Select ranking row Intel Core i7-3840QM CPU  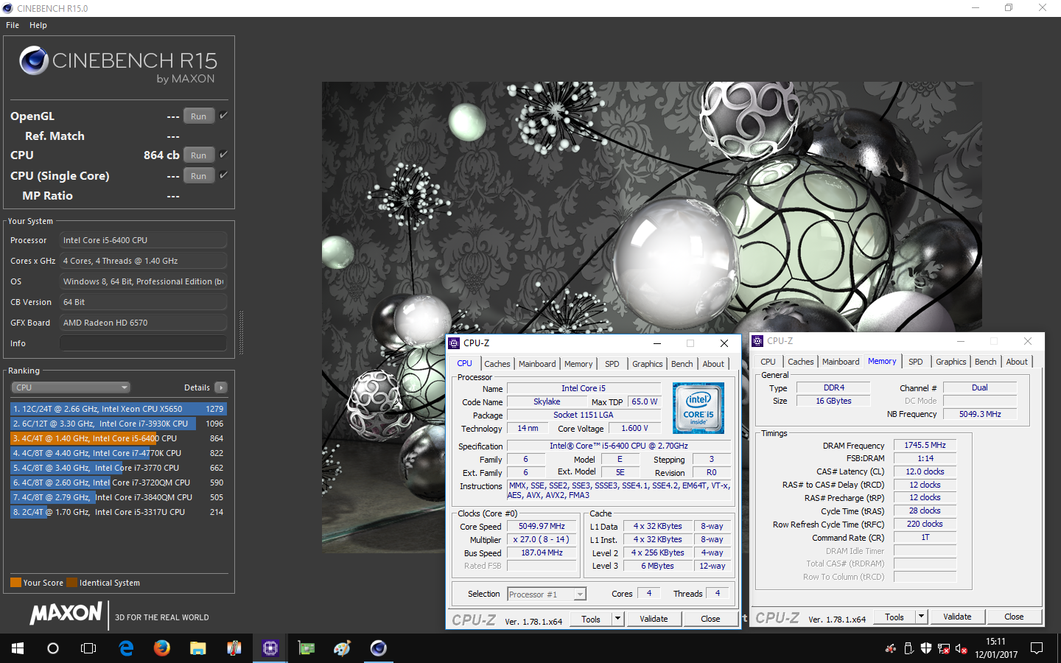click(118, 497)
